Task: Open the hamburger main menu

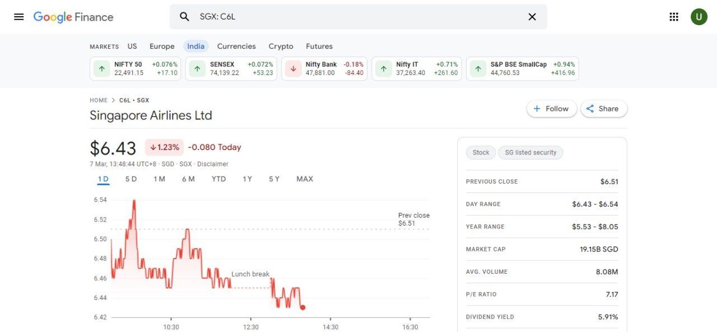Action: (18, 17)
